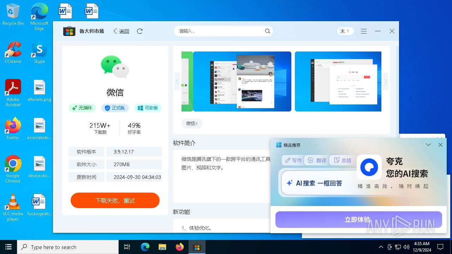452x254 pixels.
Task: Select the fuckingedit... Word document
Action: pos(39,205)
